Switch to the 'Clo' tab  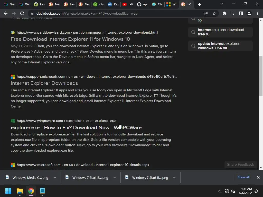[99, 4]
